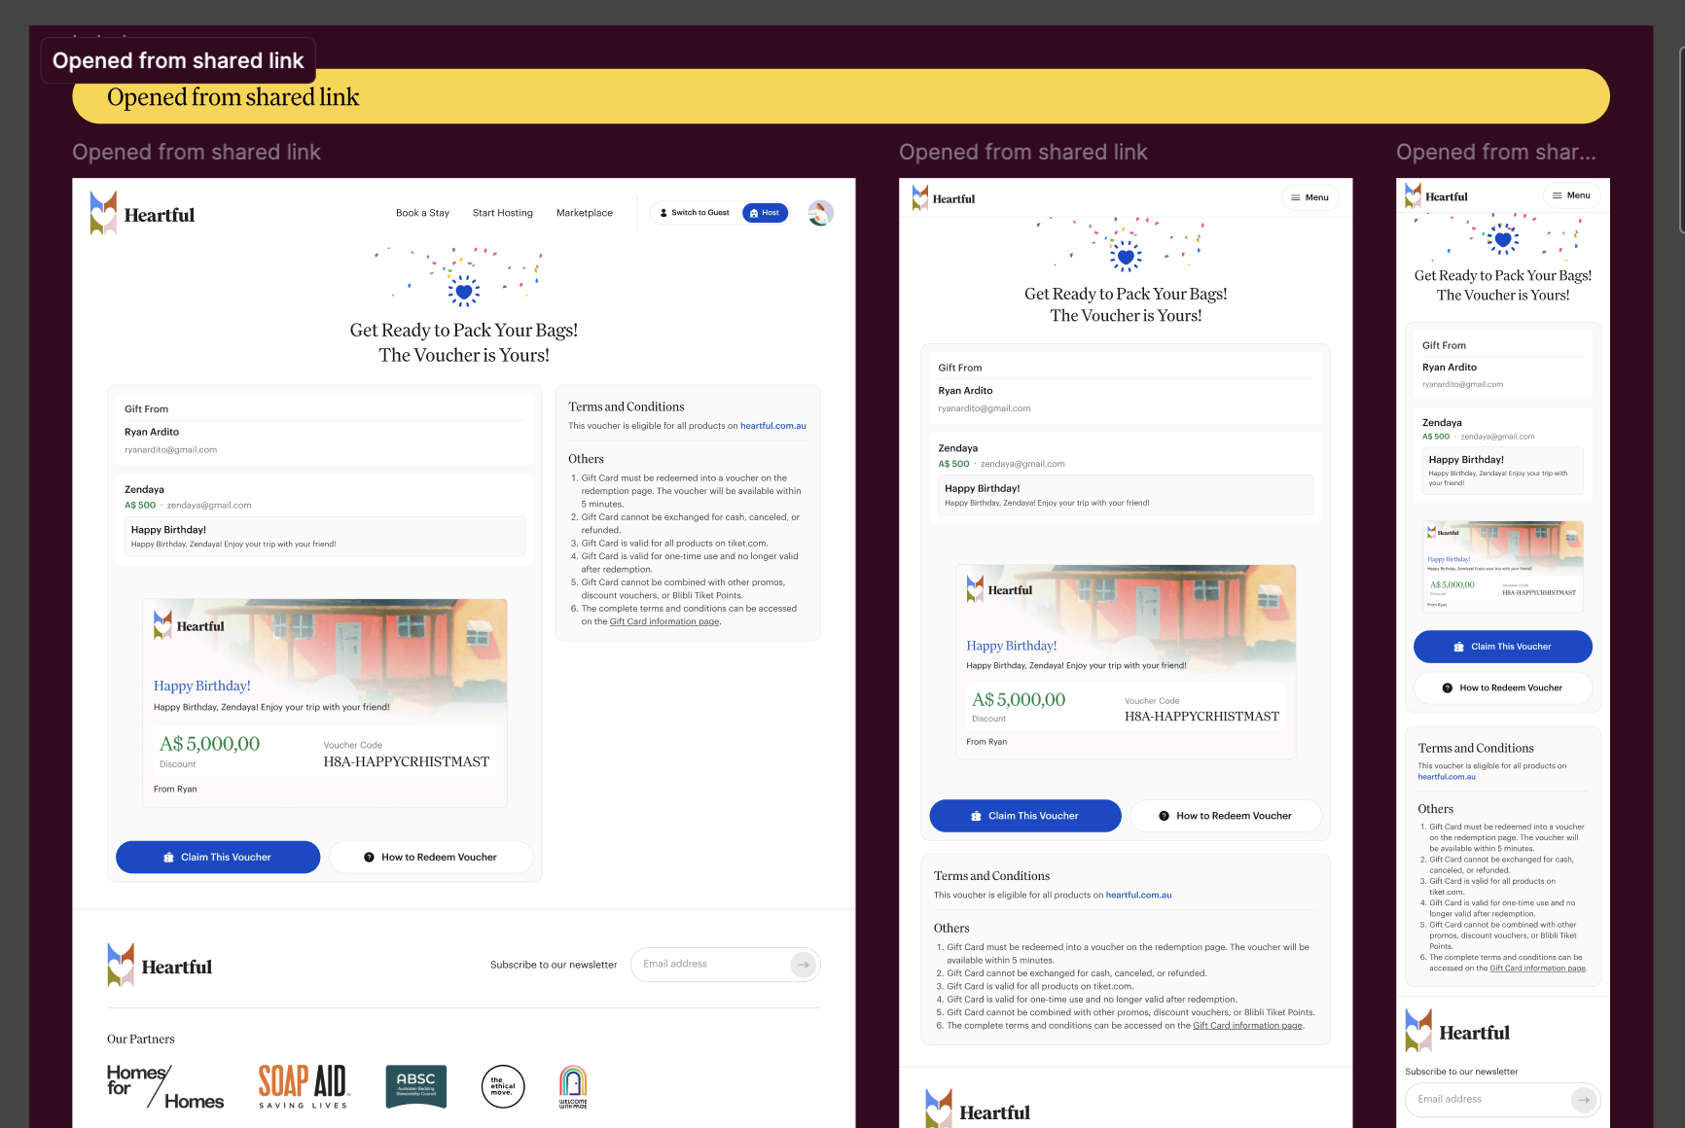Select the Homes for Homes partner logo

click(x=165, y=1086)
